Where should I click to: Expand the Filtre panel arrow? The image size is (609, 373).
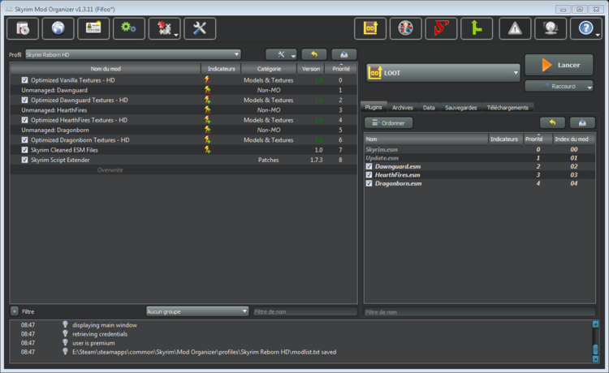[15, 311]
